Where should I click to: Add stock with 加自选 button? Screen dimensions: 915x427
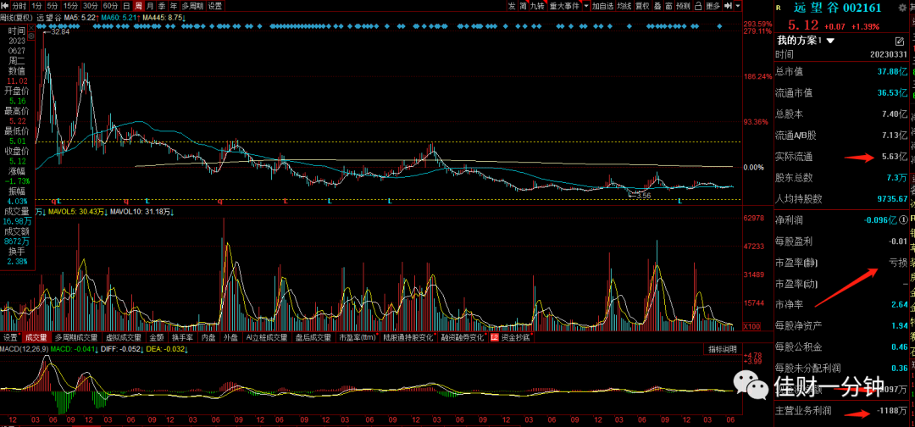603,6
